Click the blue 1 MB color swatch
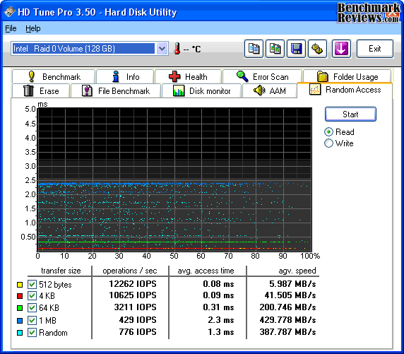This screenshot has height=354, width=404. tap(20, 321)
